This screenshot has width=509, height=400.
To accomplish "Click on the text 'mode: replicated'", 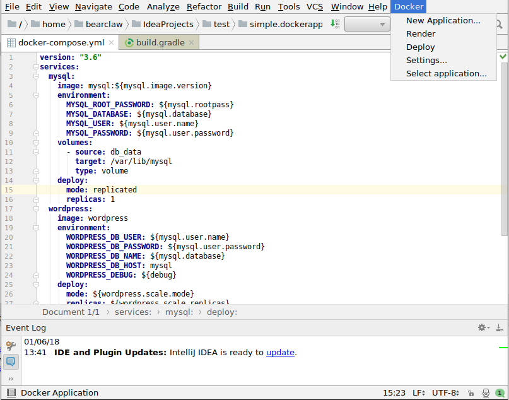I will tap(102, 190).
